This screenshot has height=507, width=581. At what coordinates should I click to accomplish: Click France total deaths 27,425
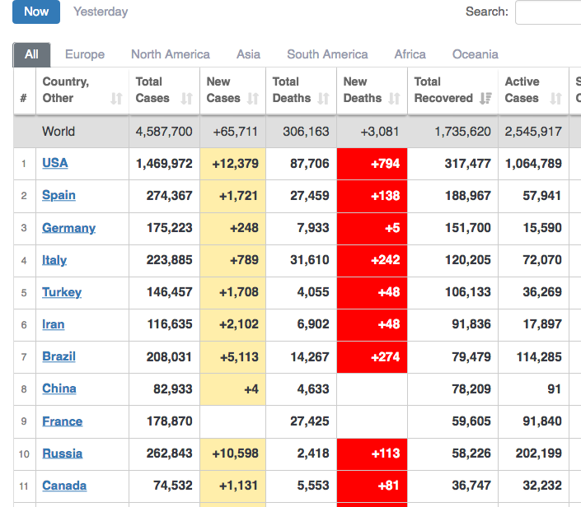tap(309, 421)
